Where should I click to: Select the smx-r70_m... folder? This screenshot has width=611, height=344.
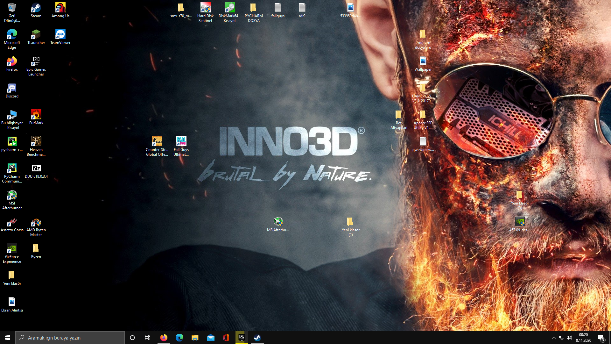(181, 10)
